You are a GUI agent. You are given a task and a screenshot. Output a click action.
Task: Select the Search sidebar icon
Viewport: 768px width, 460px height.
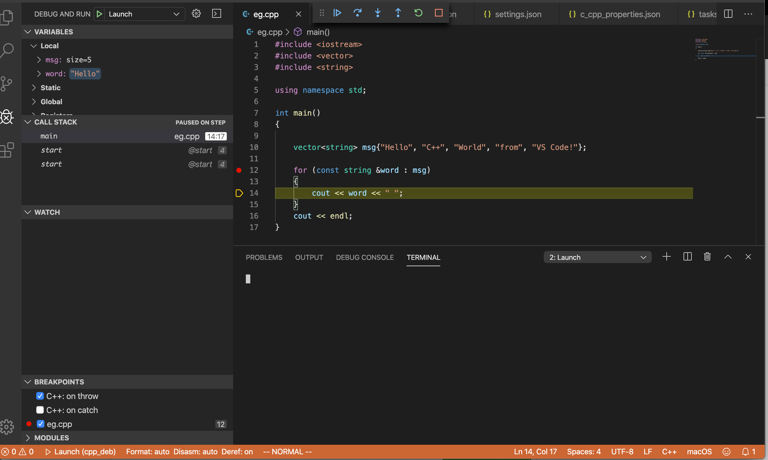tap(7, 50)
